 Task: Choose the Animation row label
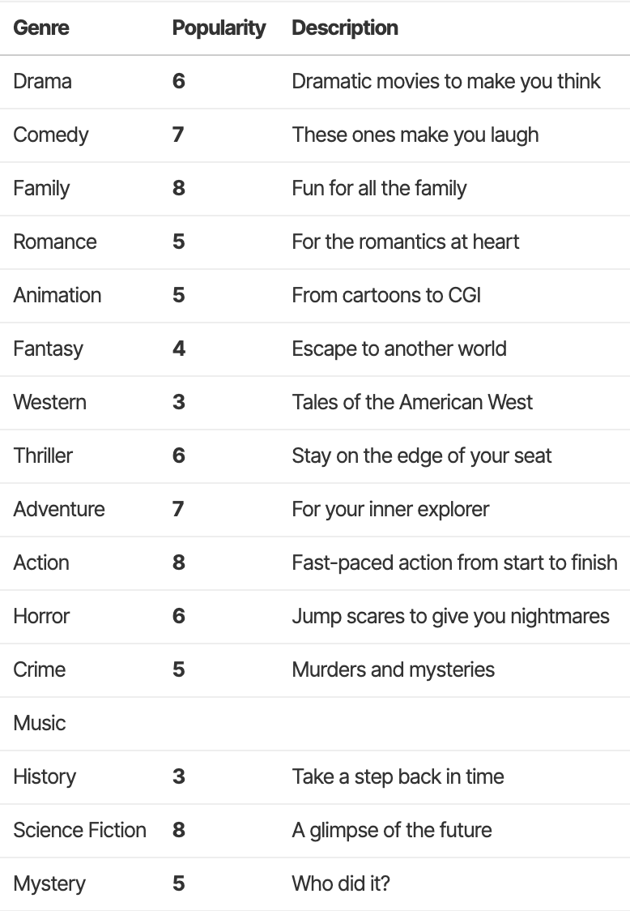pyautogui.click(x=57, y=295)
